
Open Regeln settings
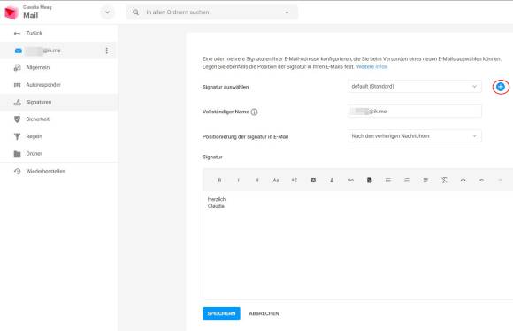tap(59, 136)
